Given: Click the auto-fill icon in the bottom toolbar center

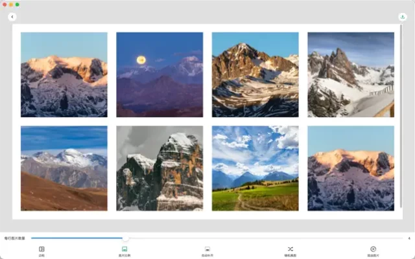Looking at the screenshot, I should [207, 249].
